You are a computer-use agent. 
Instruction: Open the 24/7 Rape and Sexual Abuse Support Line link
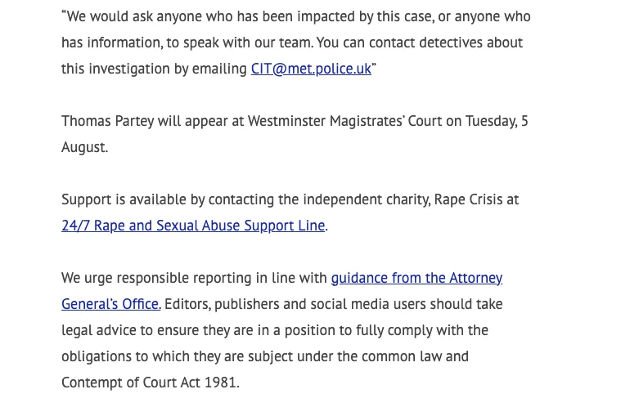click(193, 226)
